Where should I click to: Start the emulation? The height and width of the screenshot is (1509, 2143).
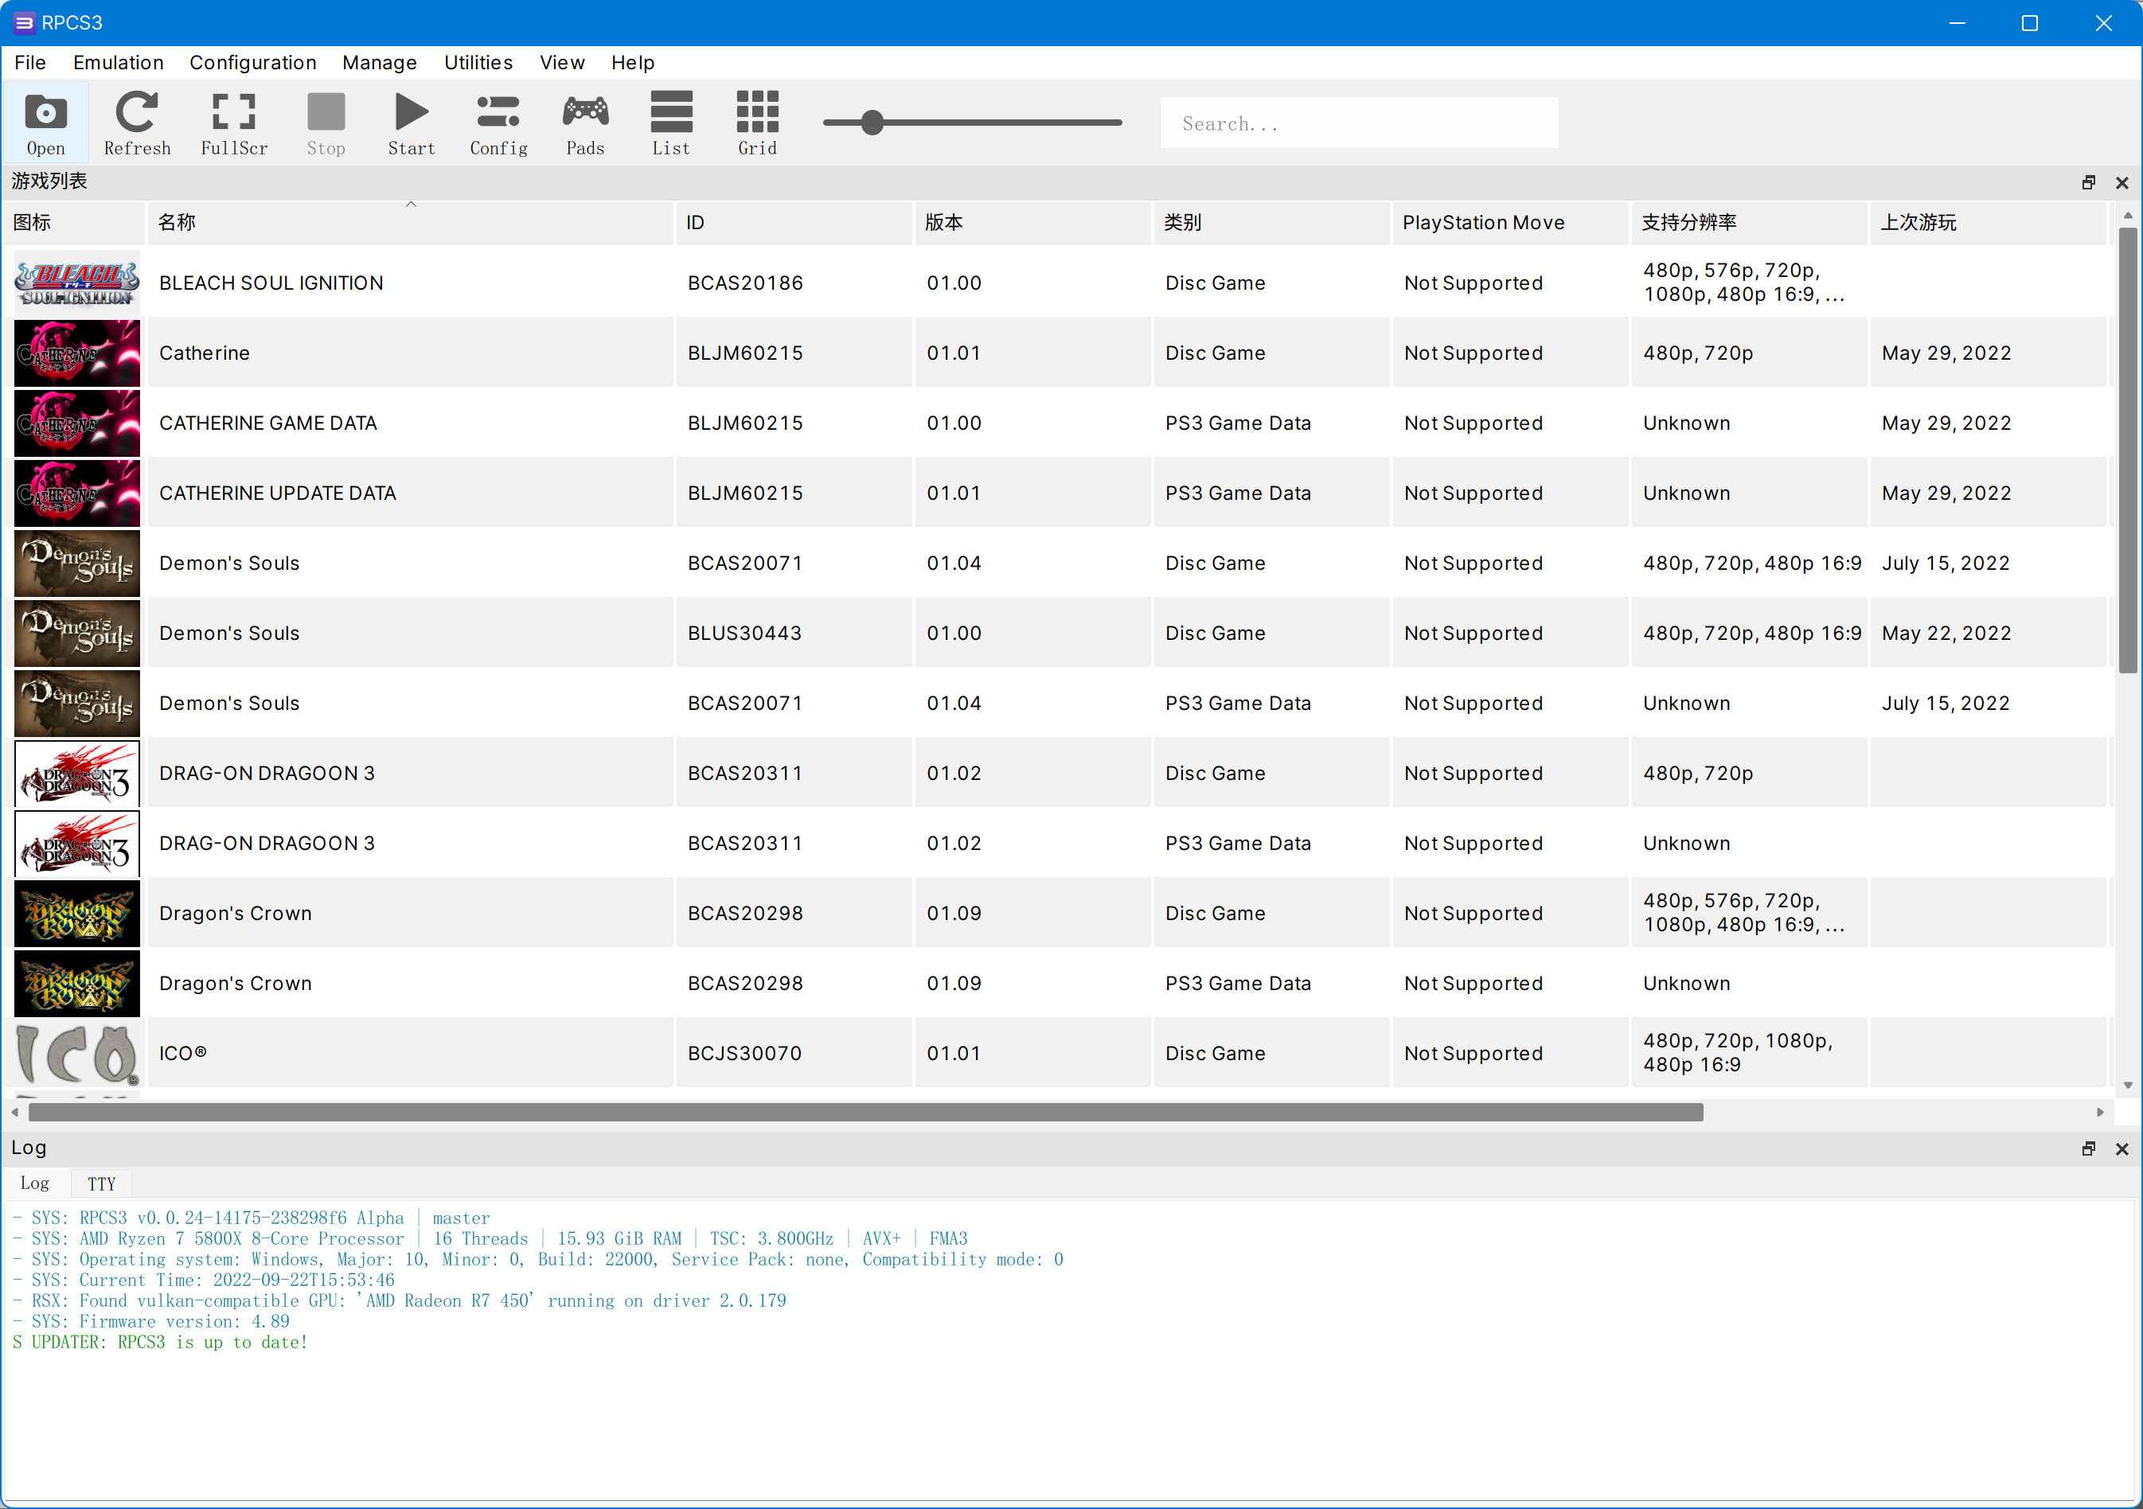pyautogui.click(x=411, y=121)
